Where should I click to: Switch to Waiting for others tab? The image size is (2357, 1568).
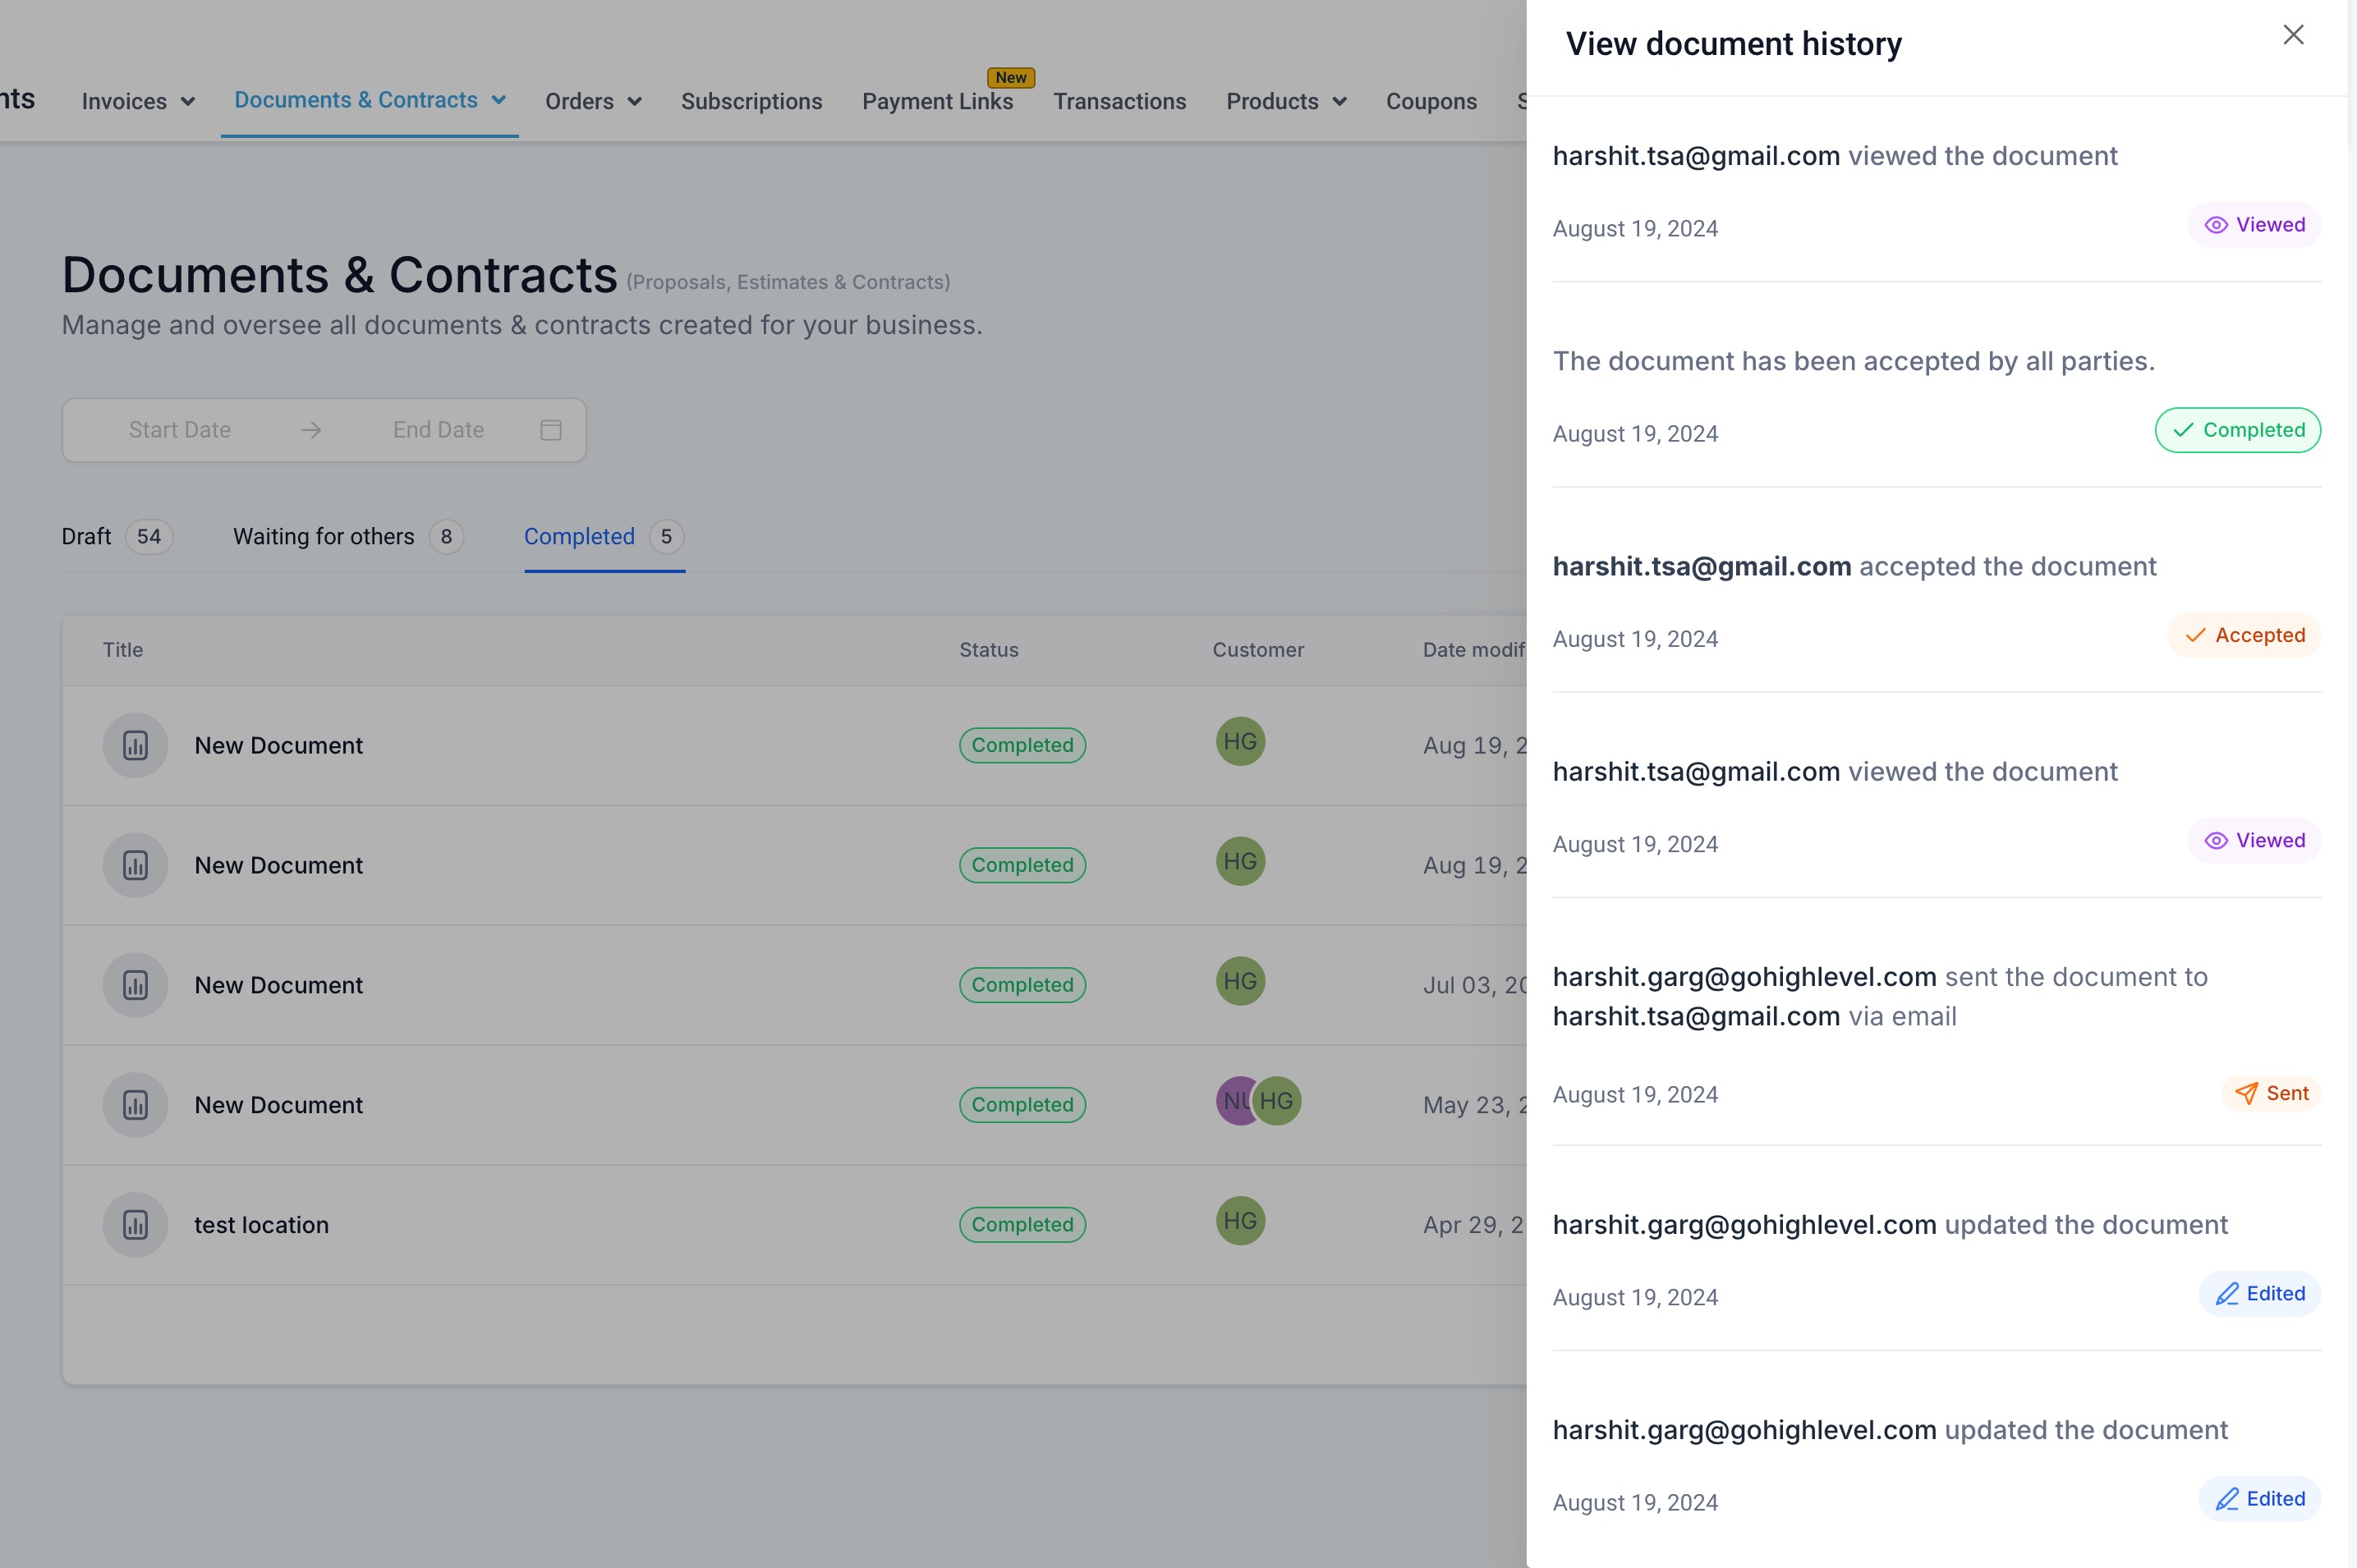(x=348, y=537)
